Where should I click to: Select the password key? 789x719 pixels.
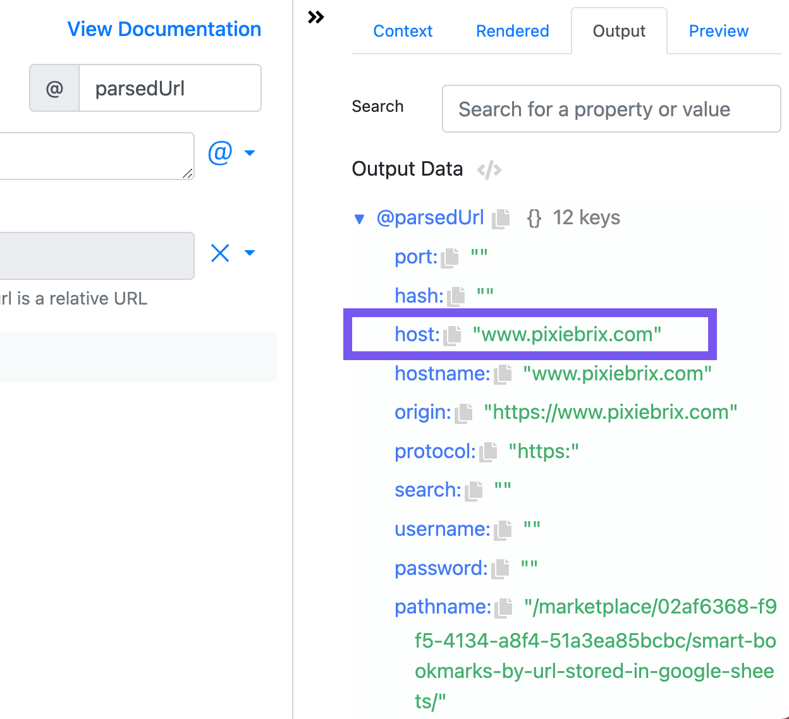click(441, 568)
